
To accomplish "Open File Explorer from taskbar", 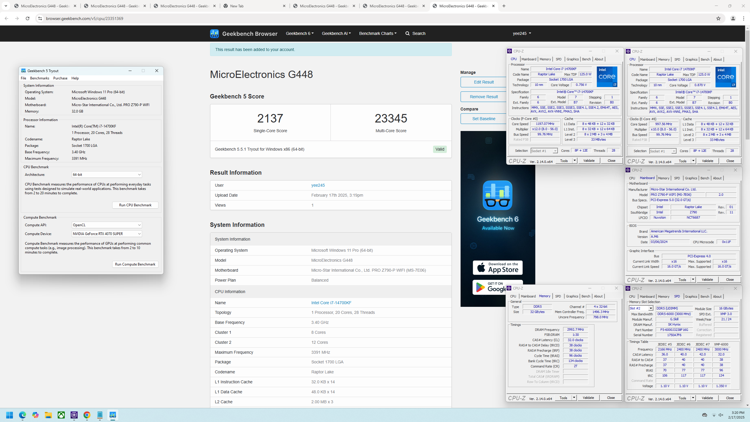I will (48, 415).
